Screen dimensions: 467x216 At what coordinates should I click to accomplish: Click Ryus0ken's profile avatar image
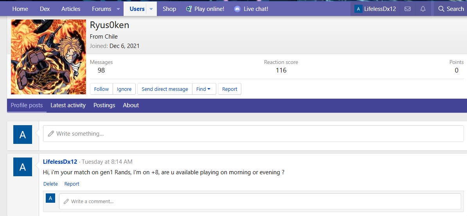click(x=48, y=57)
